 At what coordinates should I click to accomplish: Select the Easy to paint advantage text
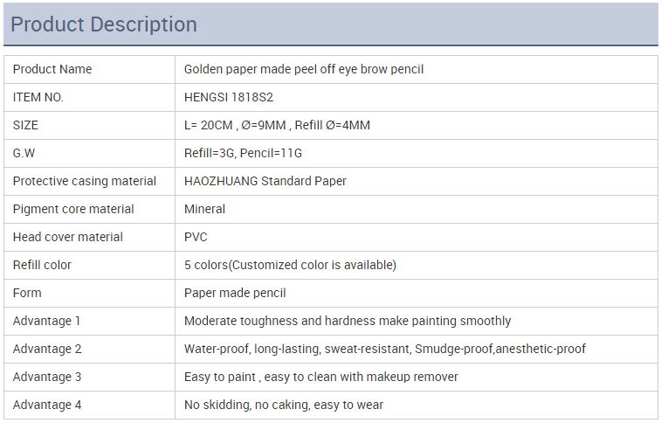coord(320,377)
